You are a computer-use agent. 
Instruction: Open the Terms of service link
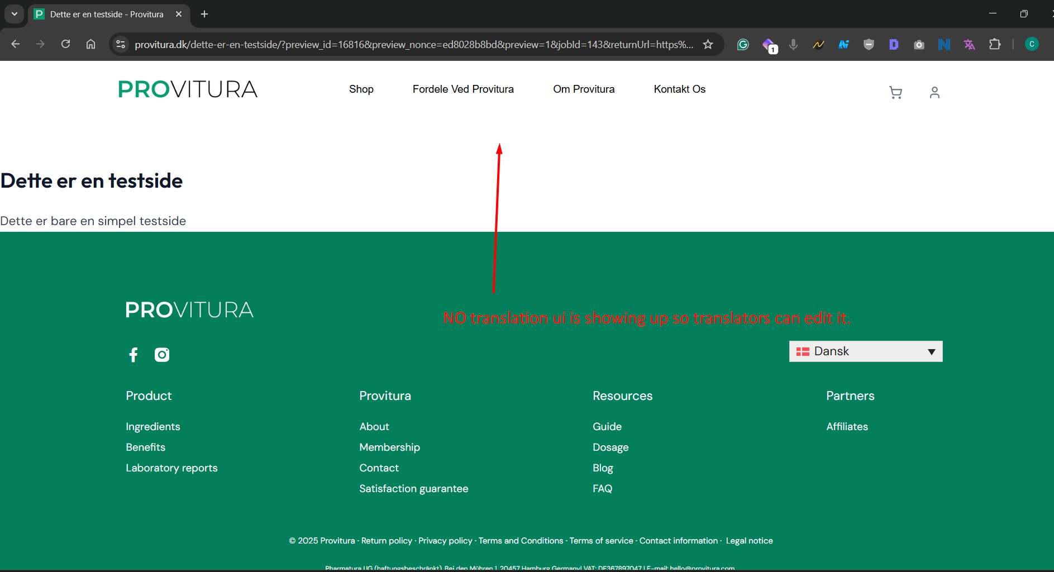click(601, 541)
